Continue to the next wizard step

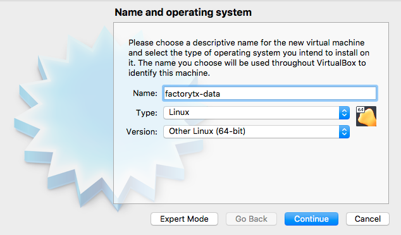(311, 219)
